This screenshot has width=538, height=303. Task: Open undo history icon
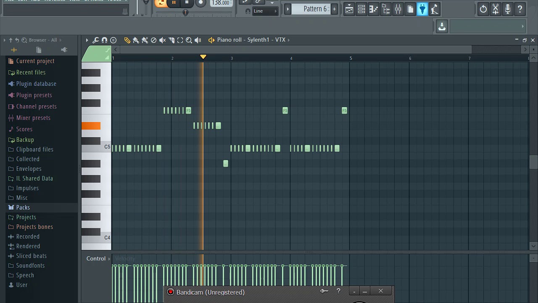(x=483, y=9)
